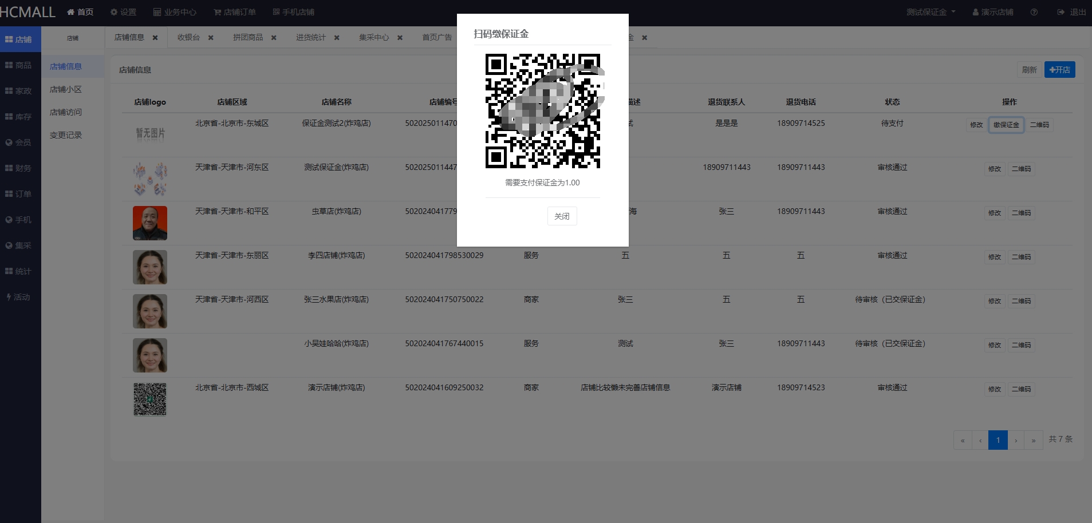Expand the 测试保证金 dropdown in header
1092x523 pixels.
pyautogui.click(x=931, y=12)
